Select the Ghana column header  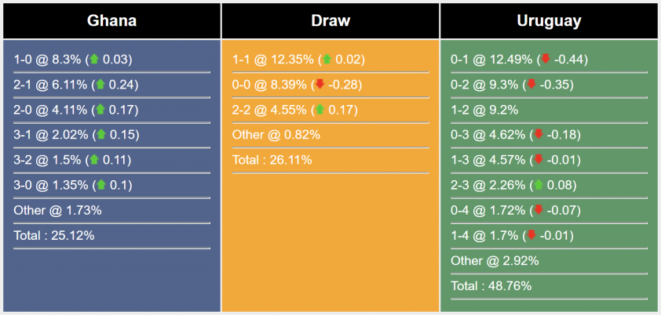click(x=111, y=21)
